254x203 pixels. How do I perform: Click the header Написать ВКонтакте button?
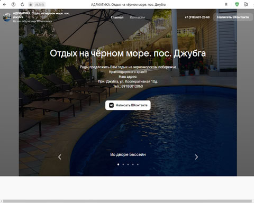point(233,17)
